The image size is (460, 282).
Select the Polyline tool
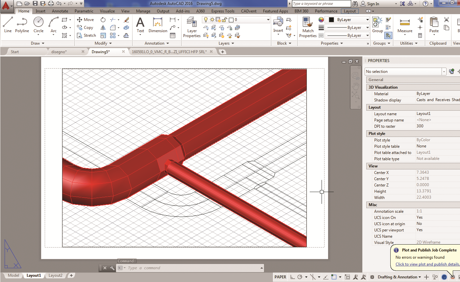pyautogui.click(x=22, y=25)
